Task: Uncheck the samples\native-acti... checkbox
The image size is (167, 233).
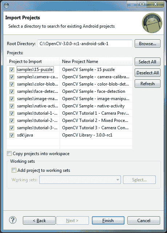Action: pyautogui.click(x=12, y=106)
